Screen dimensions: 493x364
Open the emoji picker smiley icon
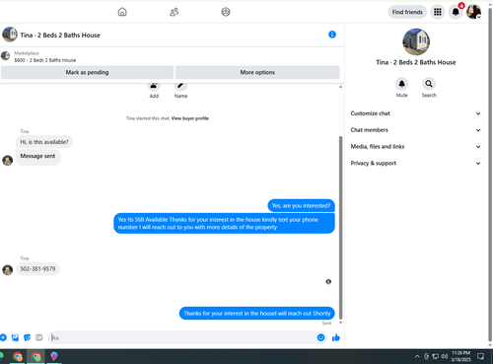[320, 337]
